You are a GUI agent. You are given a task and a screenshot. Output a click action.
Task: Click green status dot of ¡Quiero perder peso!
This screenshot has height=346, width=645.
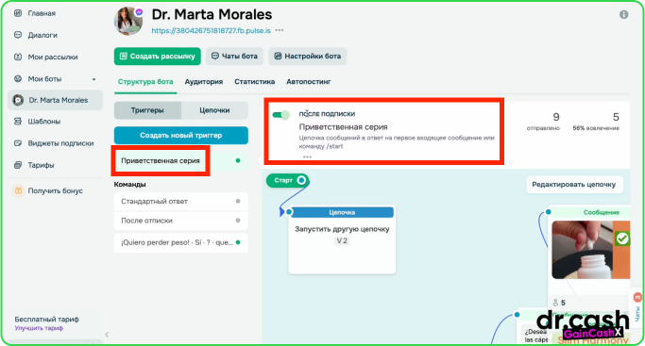pos(238,242)
